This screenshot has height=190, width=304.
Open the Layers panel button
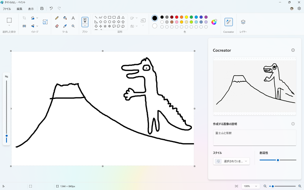click(243, 22)
